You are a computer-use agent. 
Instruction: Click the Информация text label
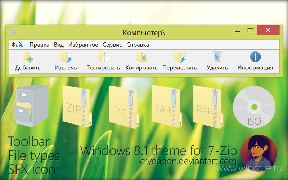click(255, 68)
